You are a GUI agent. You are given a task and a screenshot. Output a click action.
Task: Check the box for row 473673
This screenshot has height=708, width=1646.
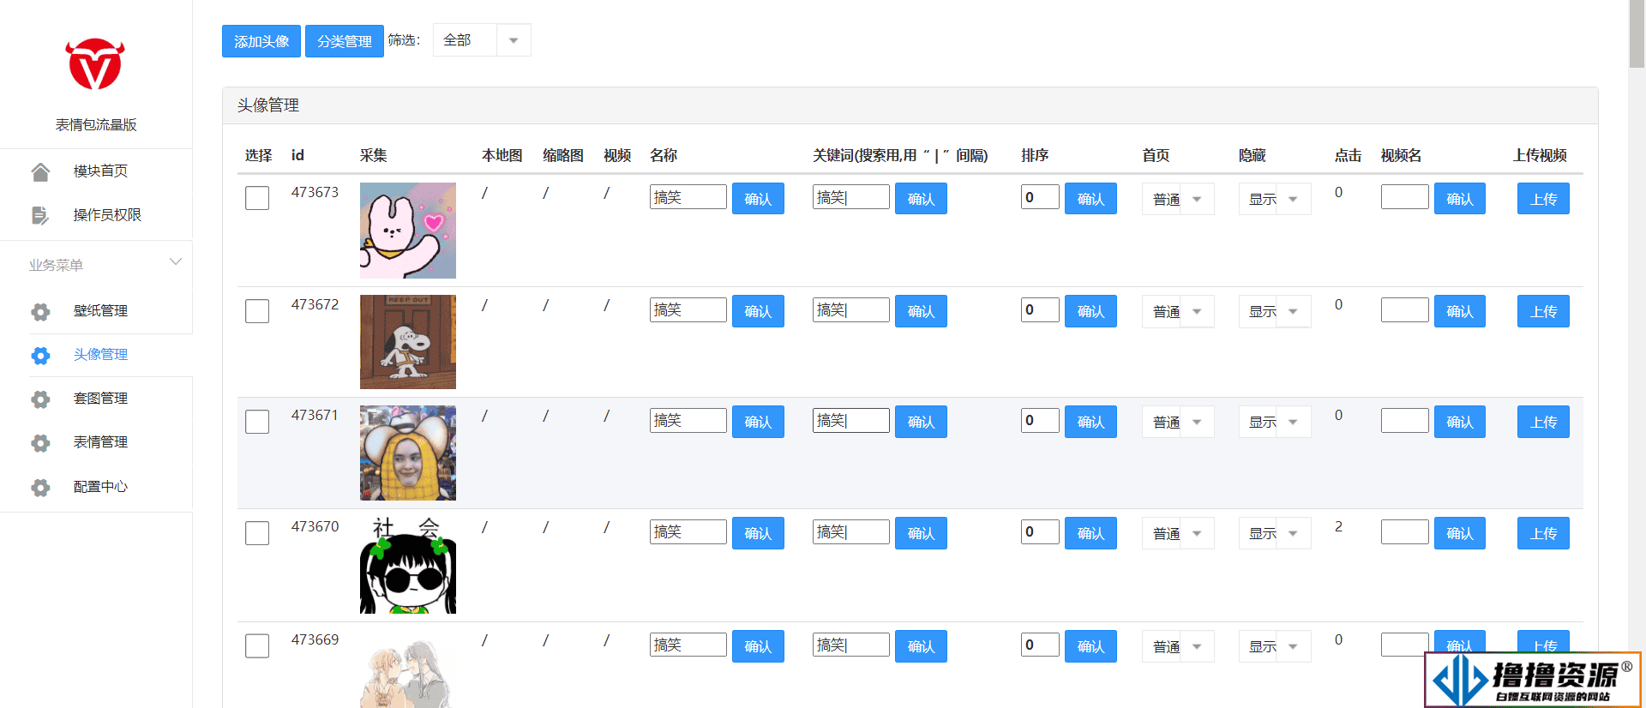pyautogui.click(x=257, y=198)
